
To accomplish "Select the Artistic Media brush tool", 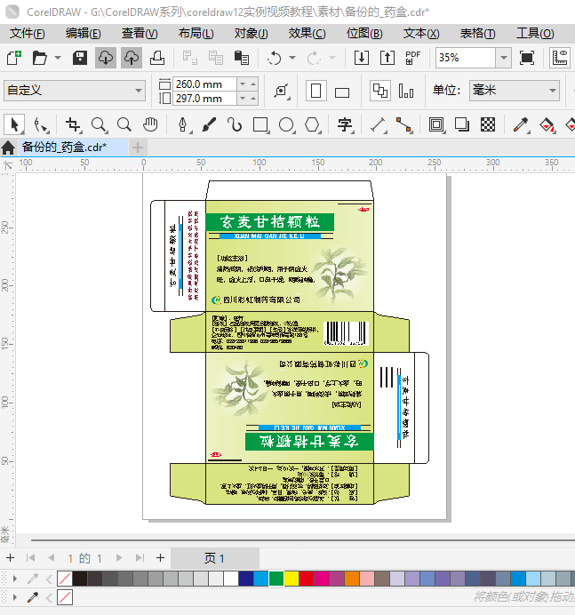I will click(209, 125).
